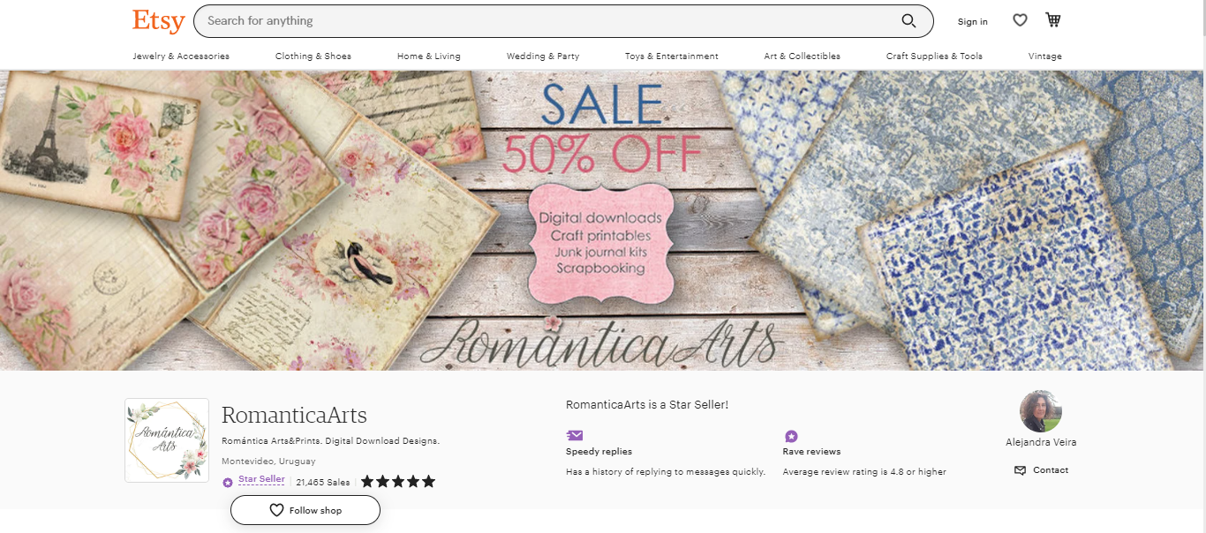Click the five-star shop rating
1206x533 pixels.
[x=398, y=482]
